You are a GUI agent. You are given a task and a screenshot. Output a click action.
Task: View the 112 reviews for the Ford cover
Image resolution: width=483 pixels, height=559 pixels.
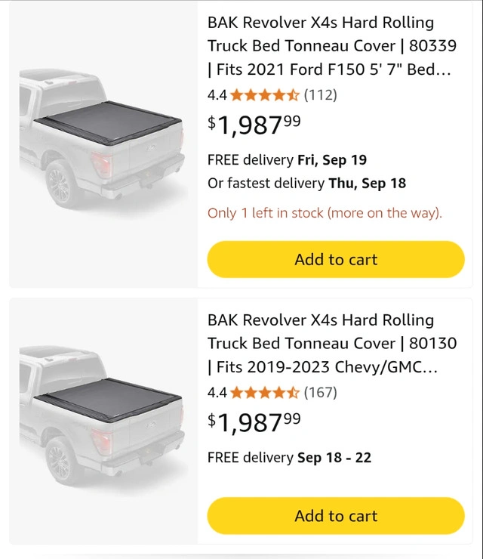pos(320,95)
